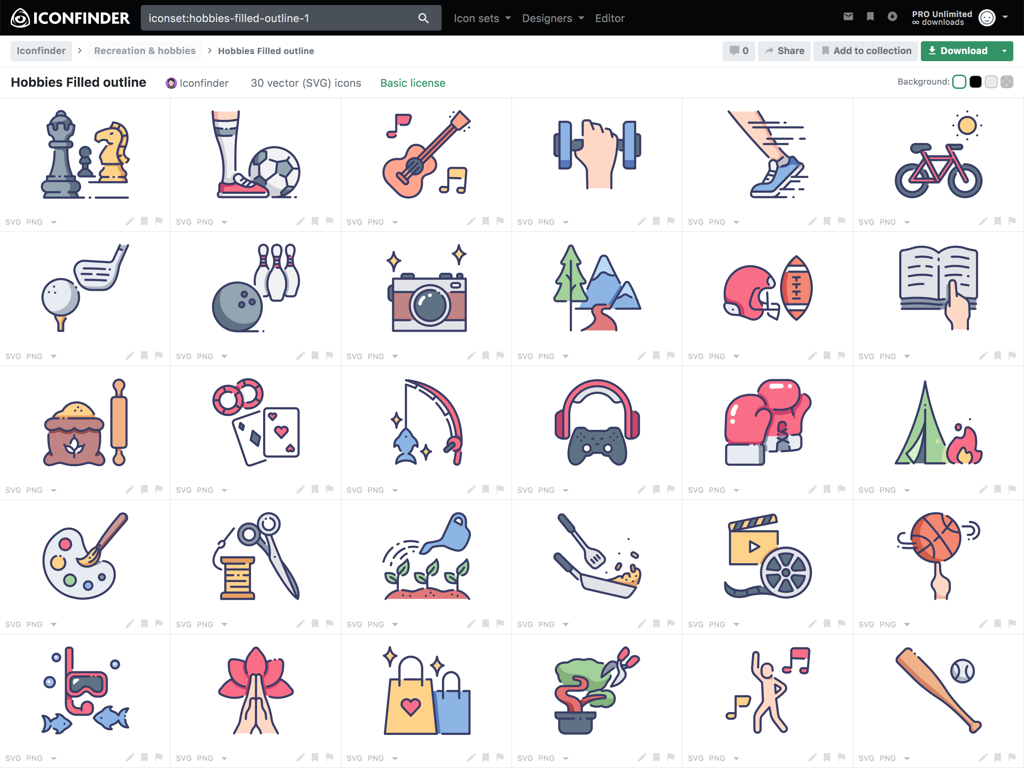Select the checkered transparent background swatch
Viewport: 1024px width, 768px height.
[1007, 82]
